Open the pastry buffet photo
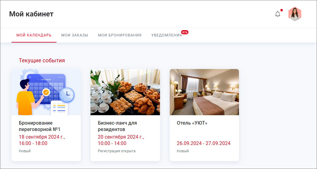 [x=125, y=92]
